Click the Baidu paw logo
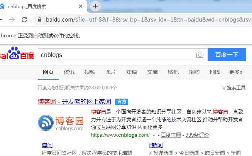Image resolution: width=252 pixels, height=156 pixels. coord(17,54)
